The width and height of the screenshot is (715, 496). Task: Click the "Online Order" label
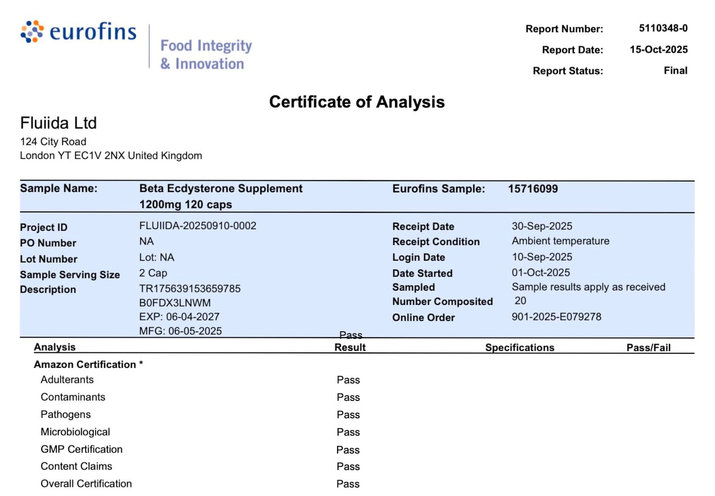[424, 318]
